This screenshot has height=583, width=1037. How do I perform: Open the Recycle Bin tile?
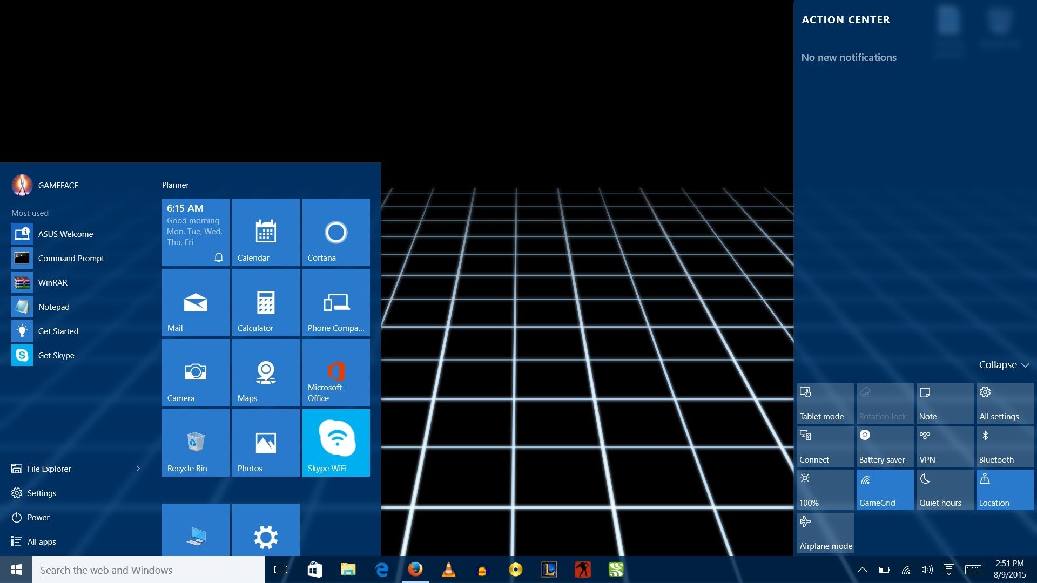pyautogui.click(x=196, y=443)
